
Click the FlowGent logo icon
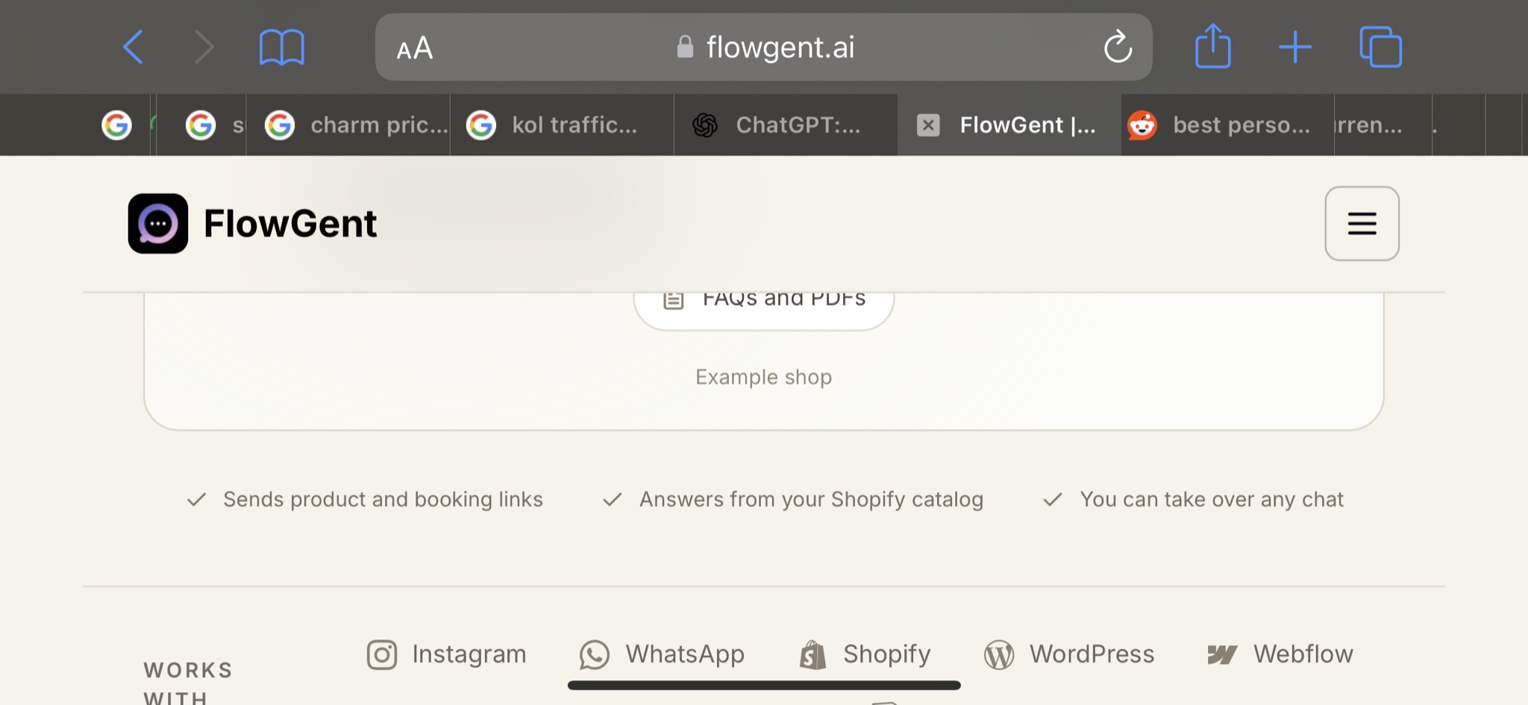click(x=158, y=224)
